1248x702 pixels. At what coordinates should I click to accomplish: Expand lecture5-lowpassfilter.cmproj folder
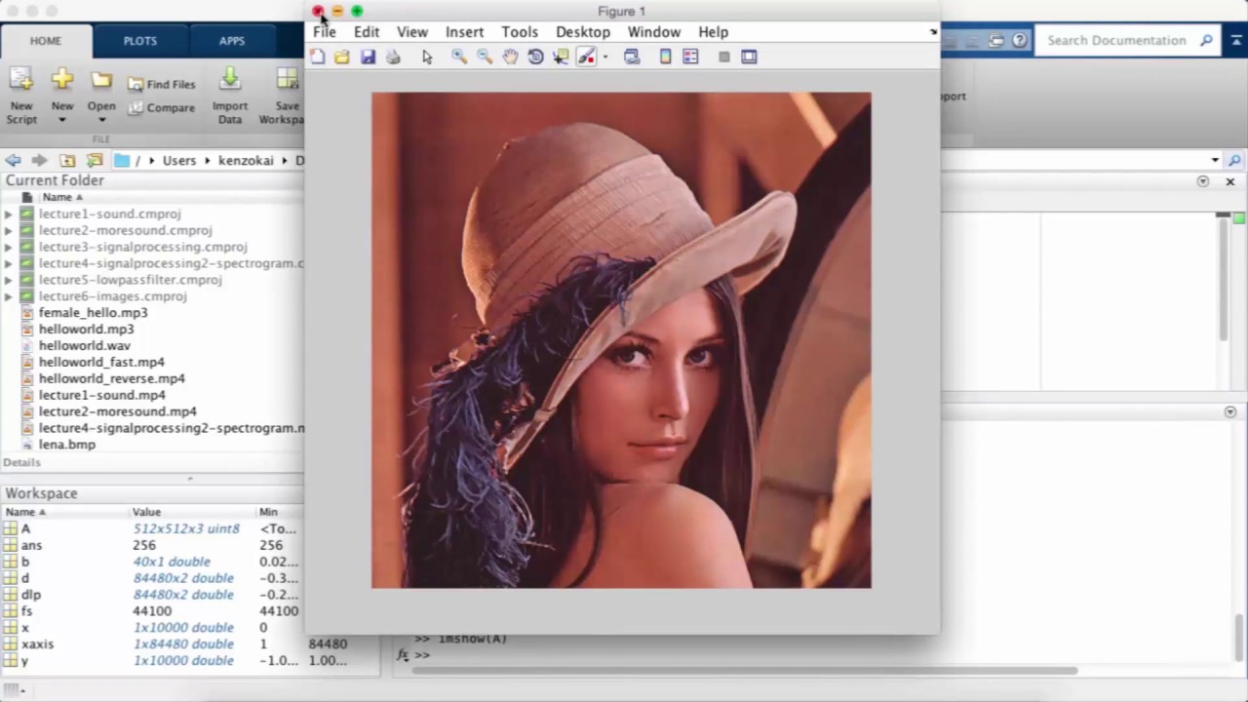click(8, 280)
